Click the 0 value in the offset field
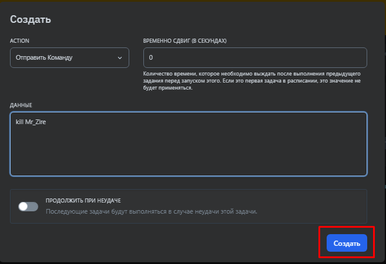The image size is (386, 264). 151,58
